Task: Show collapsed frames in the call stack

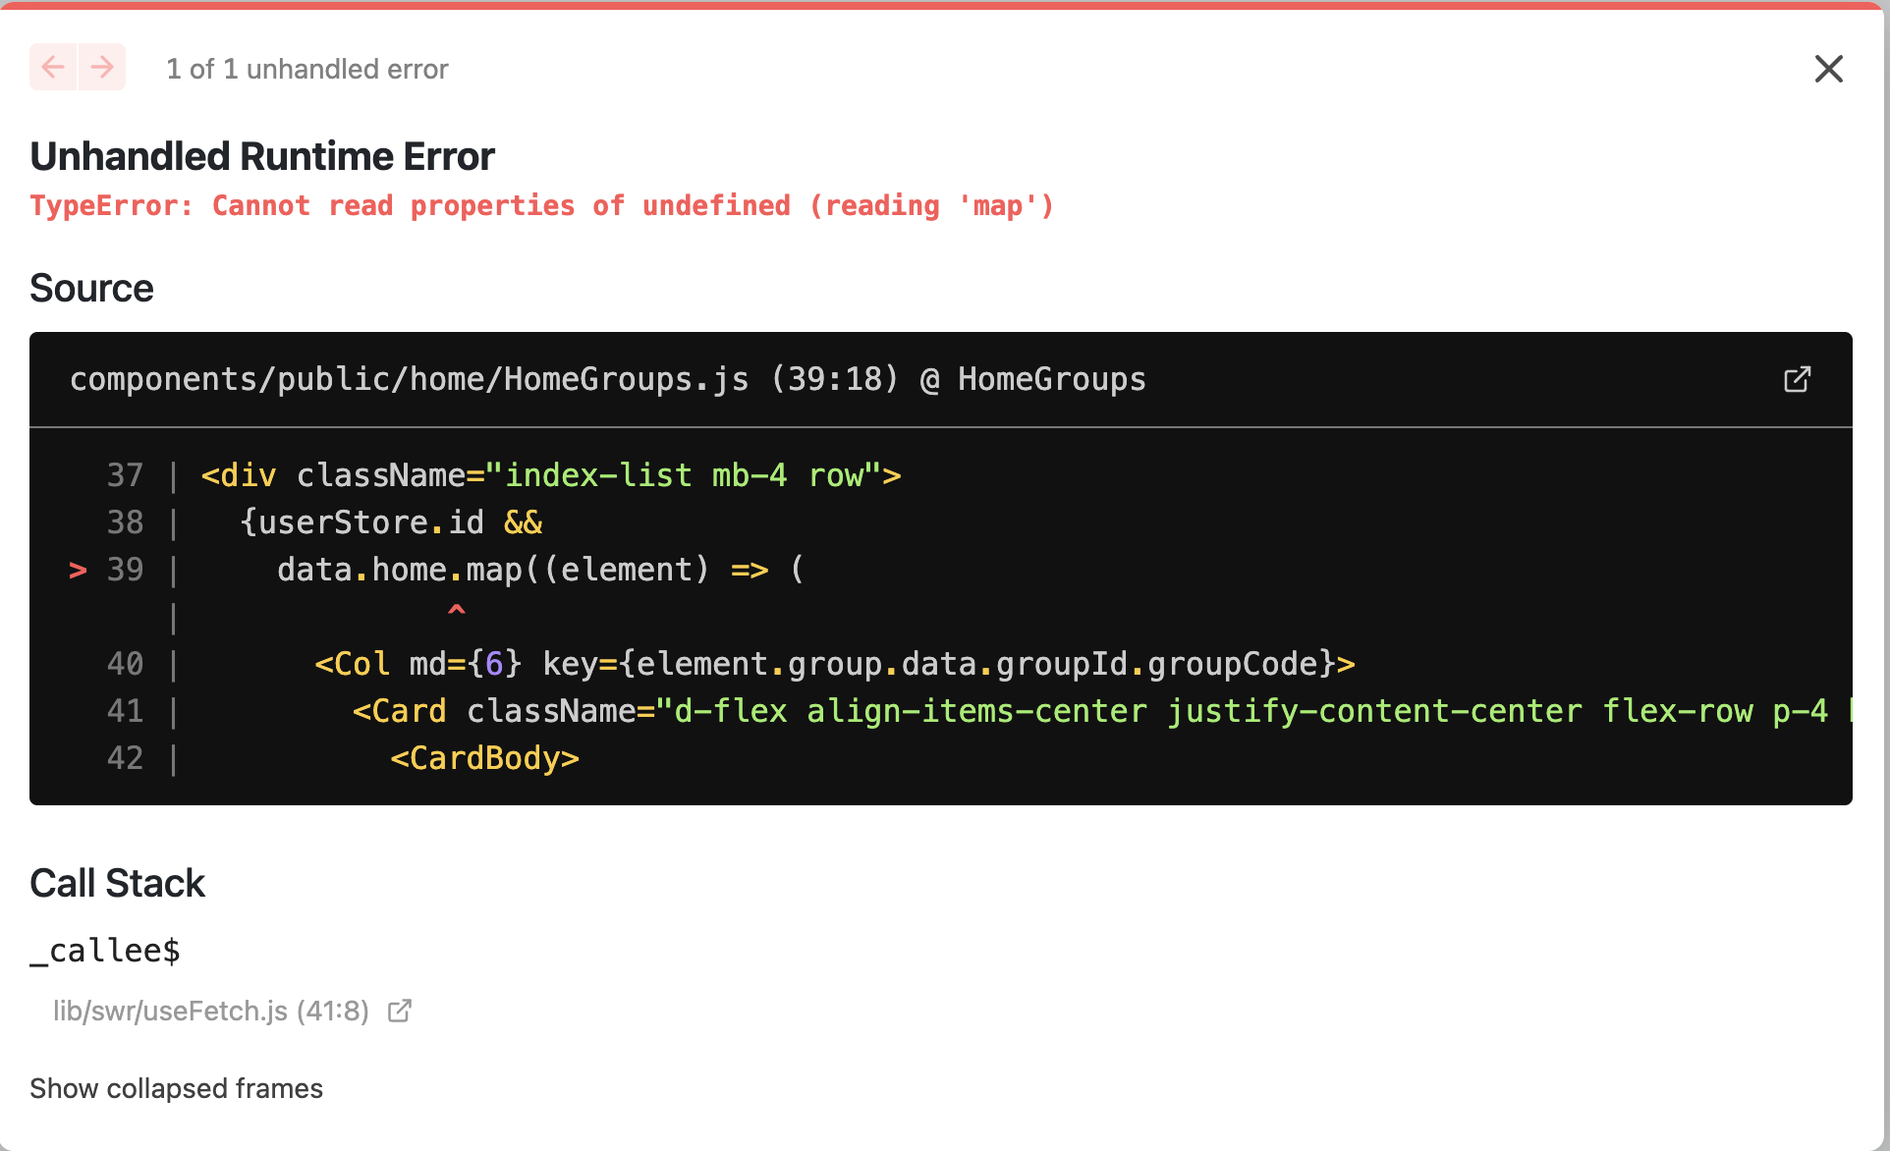Action: 176,1088
